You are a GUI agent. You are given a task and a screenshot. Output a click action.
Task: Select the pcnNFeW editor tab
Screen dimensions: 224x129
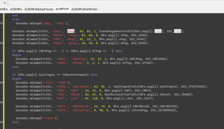tap(62, 9)
